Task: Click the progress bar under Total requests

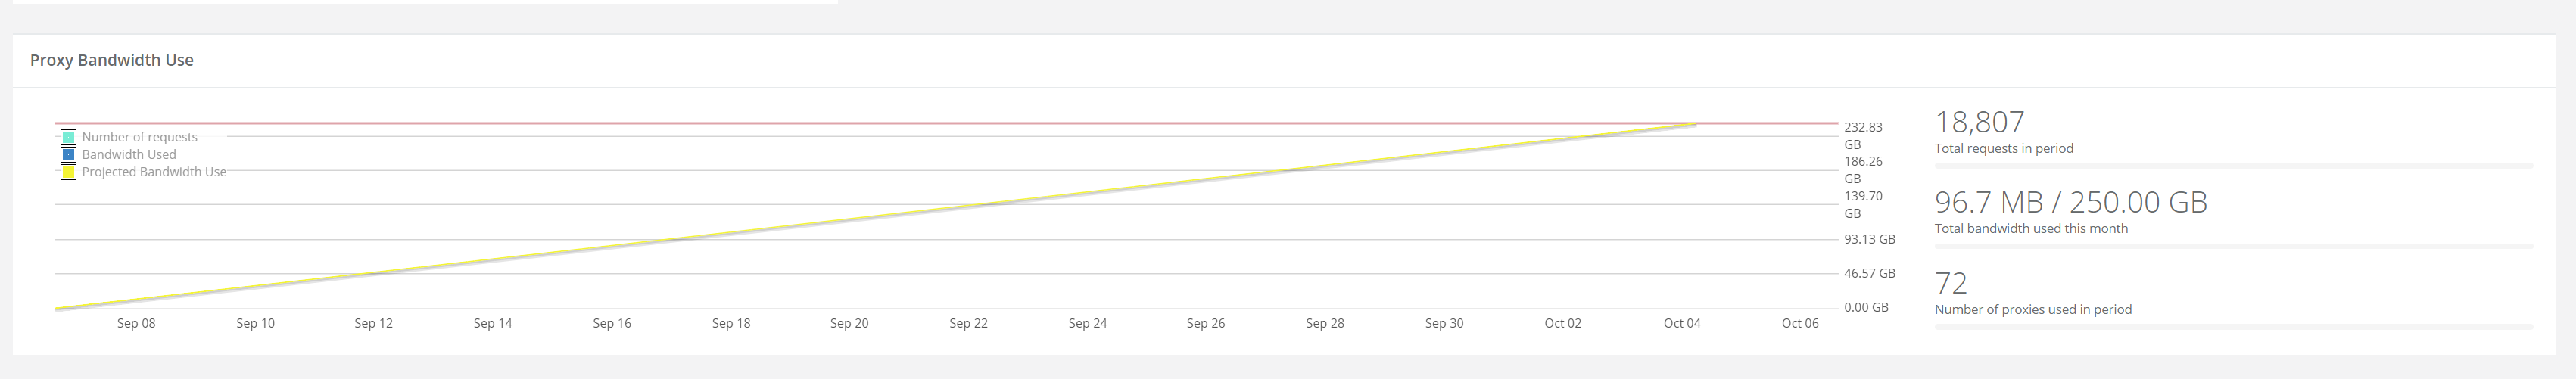Action: (x=2233, y=165)
